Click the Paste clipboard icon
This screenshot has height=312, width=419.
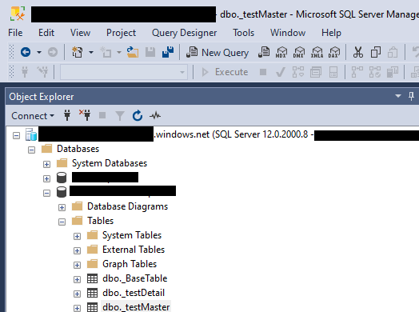(393, 52)
